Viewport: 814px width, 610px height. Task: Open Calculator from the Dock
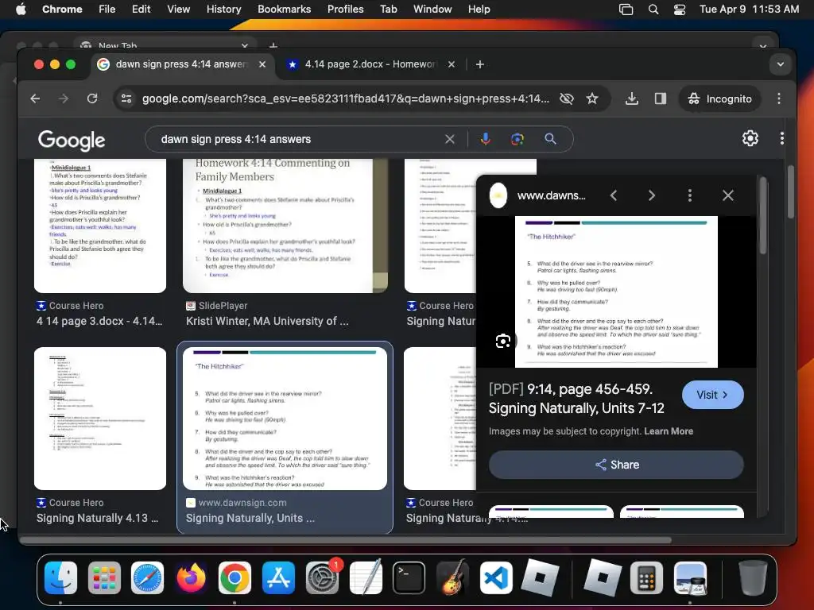click(646, 577)
